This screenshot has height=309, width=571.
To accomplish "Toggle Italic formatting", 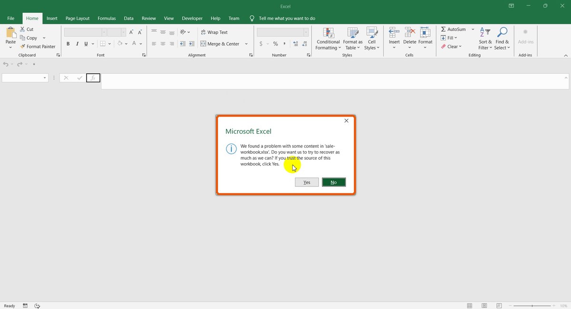I will 77,44.
